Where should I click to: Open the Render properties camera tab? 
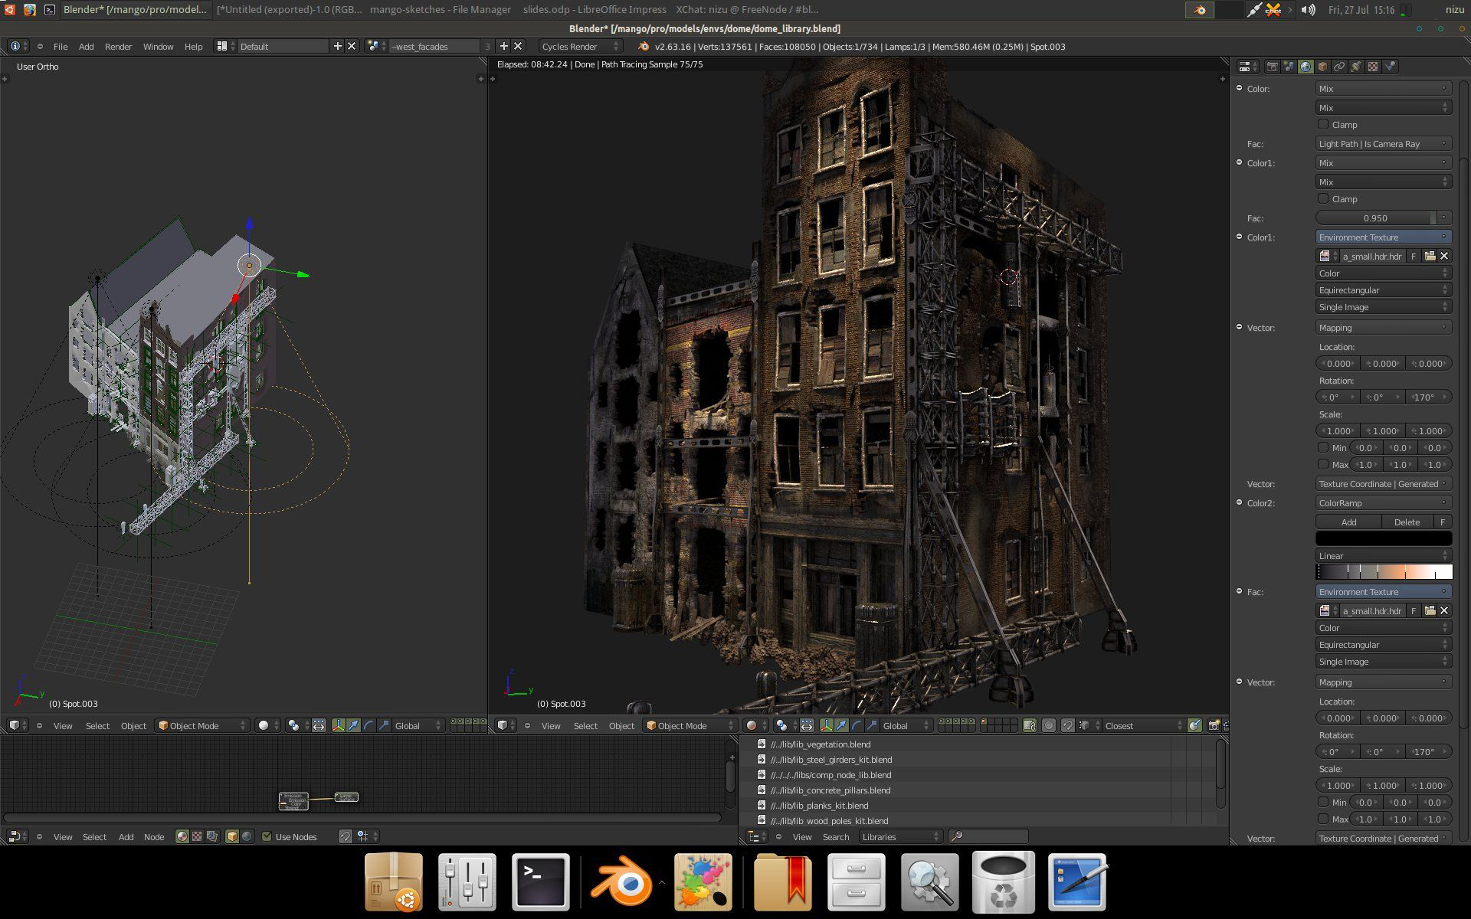tap(1272, 67)
